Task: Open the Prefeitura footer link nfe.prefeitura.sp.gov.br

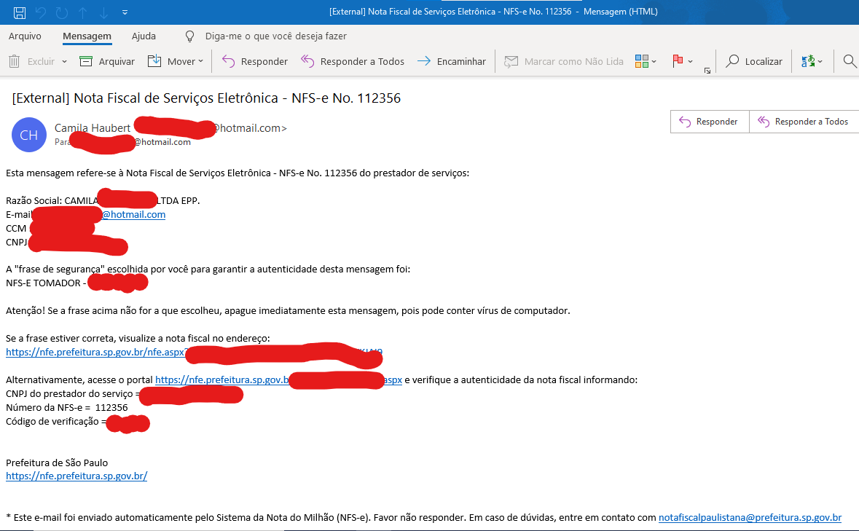Action: [77, 476]
